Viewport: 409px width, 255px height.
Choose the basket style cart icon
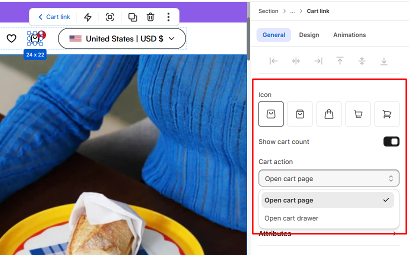click(x=358, y=114)
